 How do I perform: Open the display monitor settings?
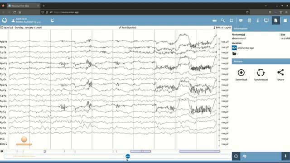(266, 20)
